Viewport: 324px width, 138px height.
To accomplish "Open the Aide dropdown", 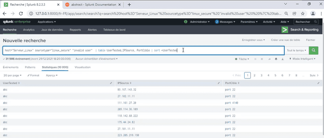I will (284, 22).
